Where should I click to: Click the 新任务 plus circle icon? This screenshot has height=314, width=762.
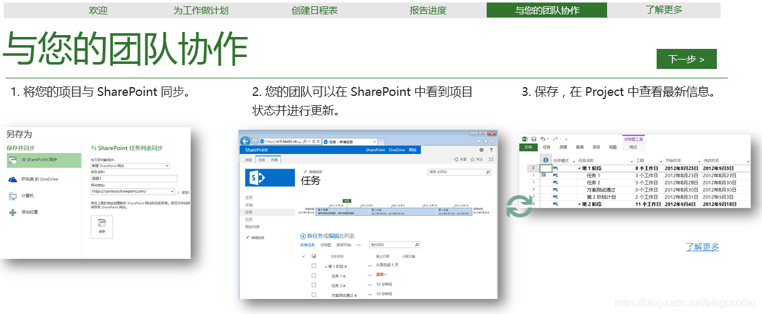click(303, 236)
